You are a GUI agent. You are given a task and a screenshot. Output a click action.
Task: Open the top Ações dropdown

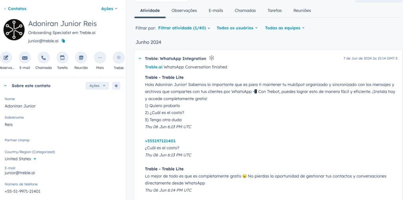[109, 9]
